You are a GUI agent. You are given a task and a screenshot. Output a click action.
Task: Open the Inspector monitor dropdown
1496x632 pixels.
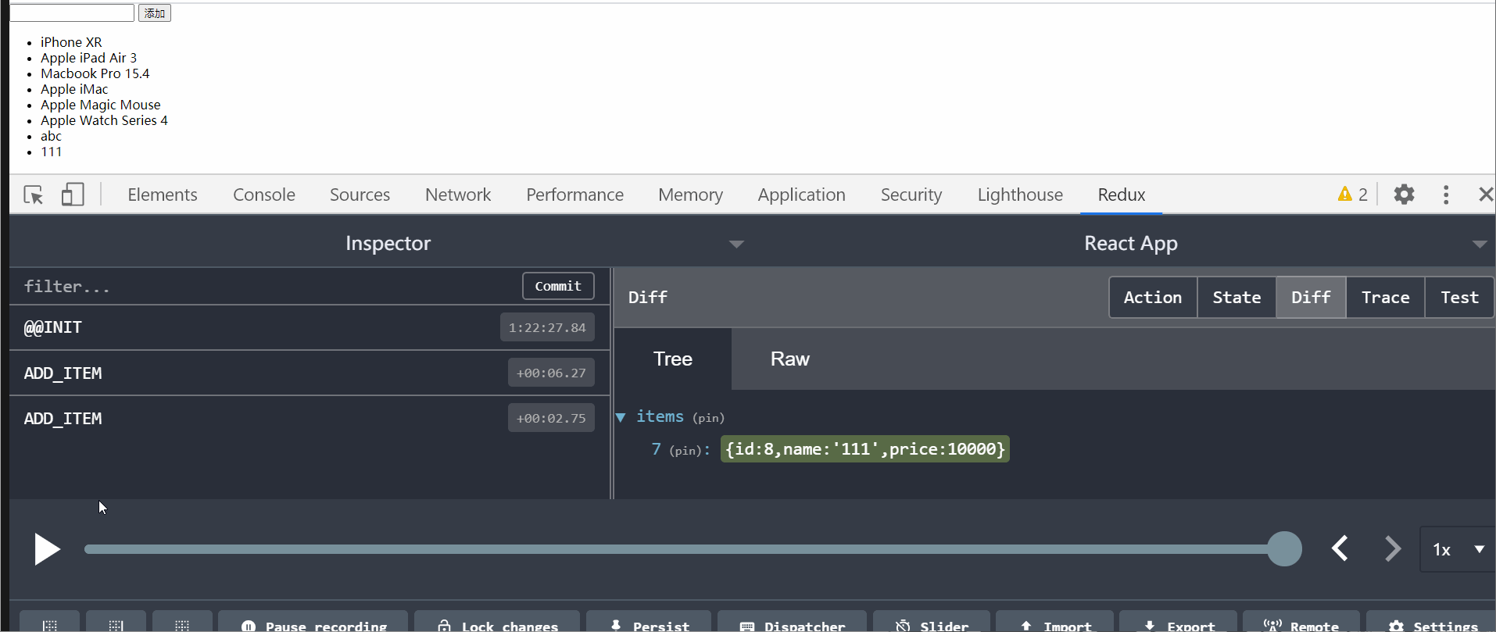click(736, 244)
